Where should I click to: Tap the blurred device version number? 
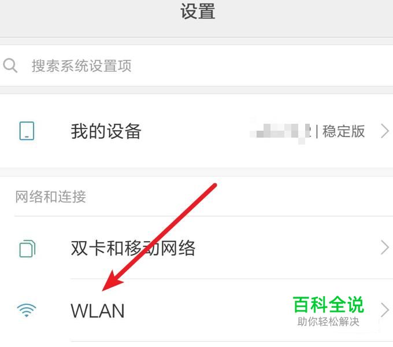pyautogui.click(x=281, y=130)
